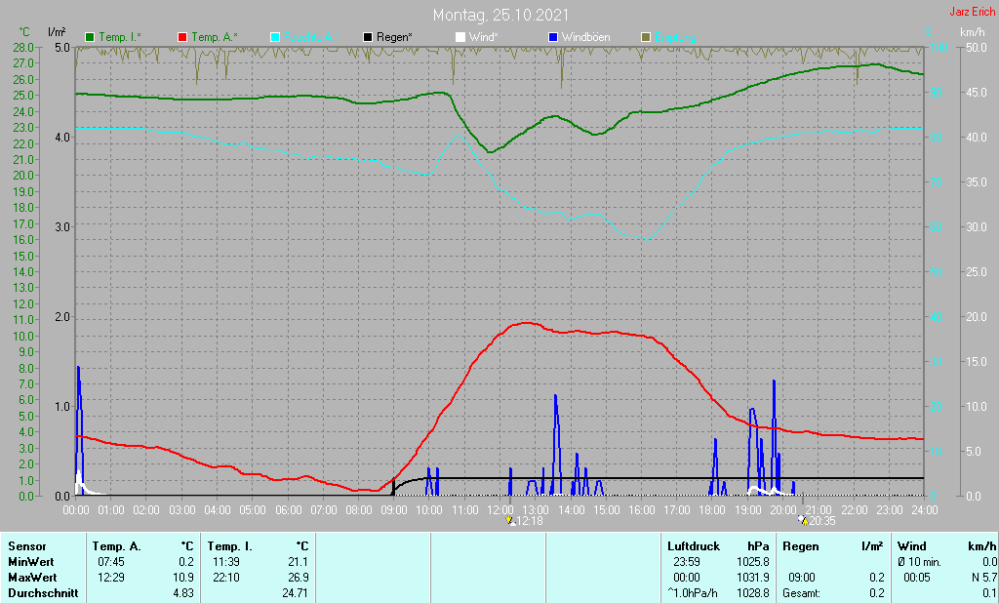Select the 'Empfang' legend label
Image resolution: width=999 pixels, height=603 pixels.
coord(675,37)
